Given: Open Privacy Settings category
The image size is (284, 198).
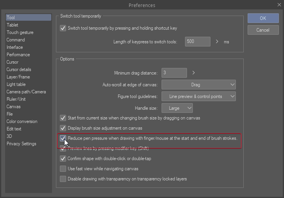Looking at the screenshot, I should [x=21, y=144].
